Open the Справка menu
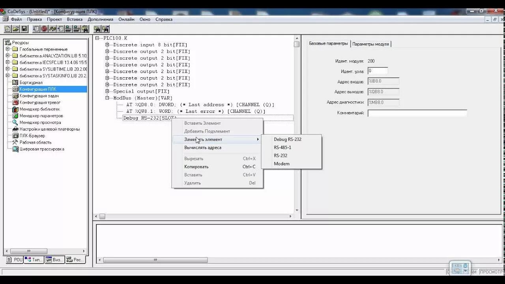505x284 pixels. [164, 19]
